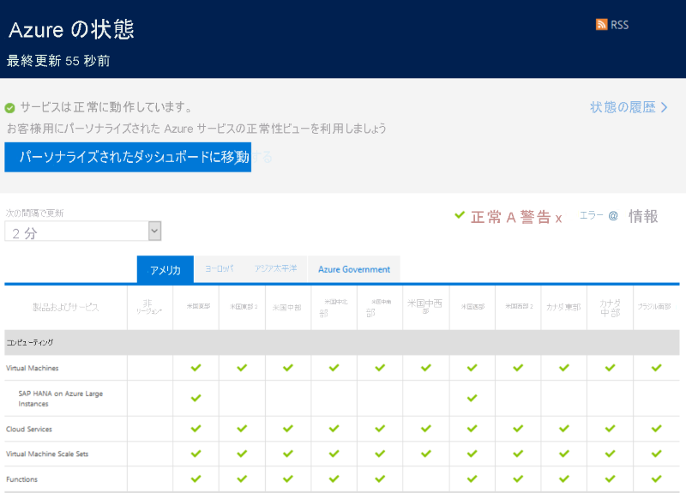The width and height of the screenshot is (686, 493).
Task: Click Virtual Machines checkmark for 米国中部
Action: tap(288, 368)
